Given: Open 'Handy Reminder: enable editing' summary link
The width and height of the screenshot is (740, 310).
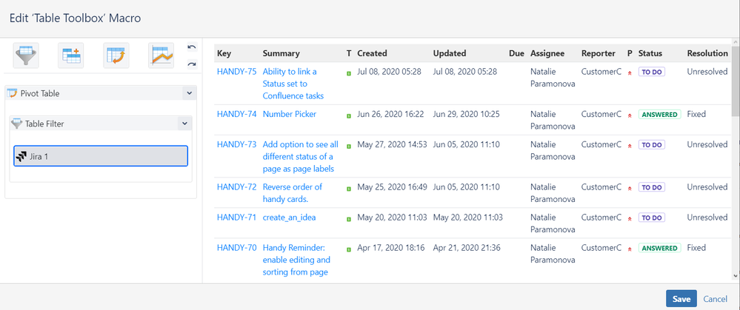Looking at the screenshot, I should click(296, 260).
